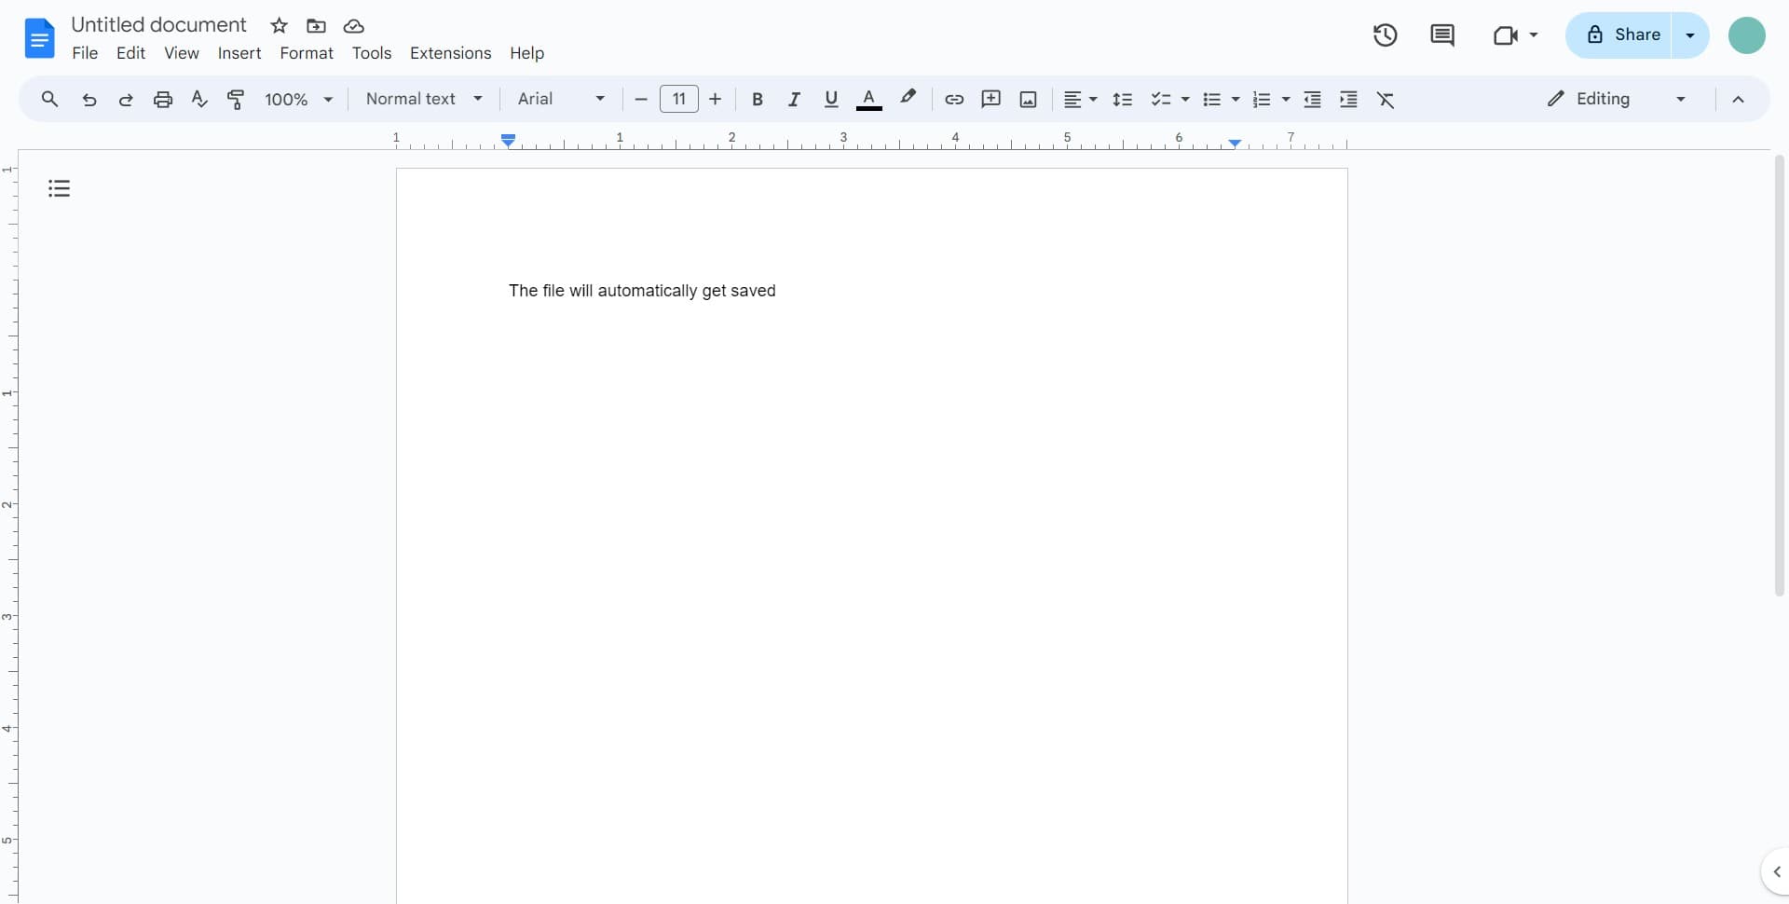This screenshot has height=904, width=1789.
Task: Open the Extensions menu
Action: coord(451,53)
